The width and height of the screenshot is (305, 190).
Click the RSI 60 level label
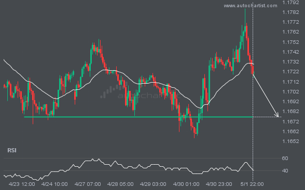click(285, 159)
